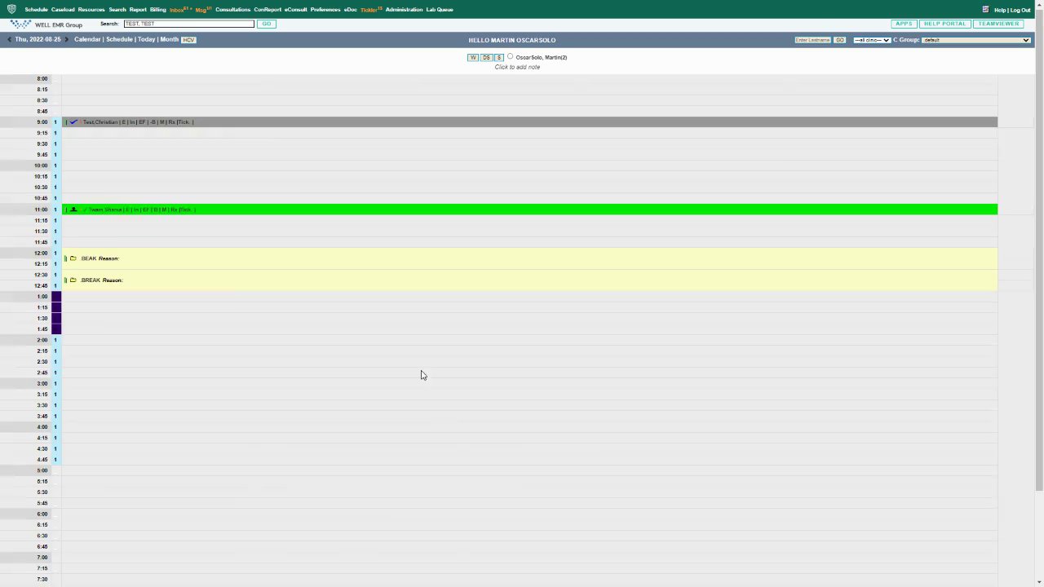Image resolution: width=1044 pixels, height=587 pixels.
Task: Click the S button above the schedule
Action: click(499, 58)
